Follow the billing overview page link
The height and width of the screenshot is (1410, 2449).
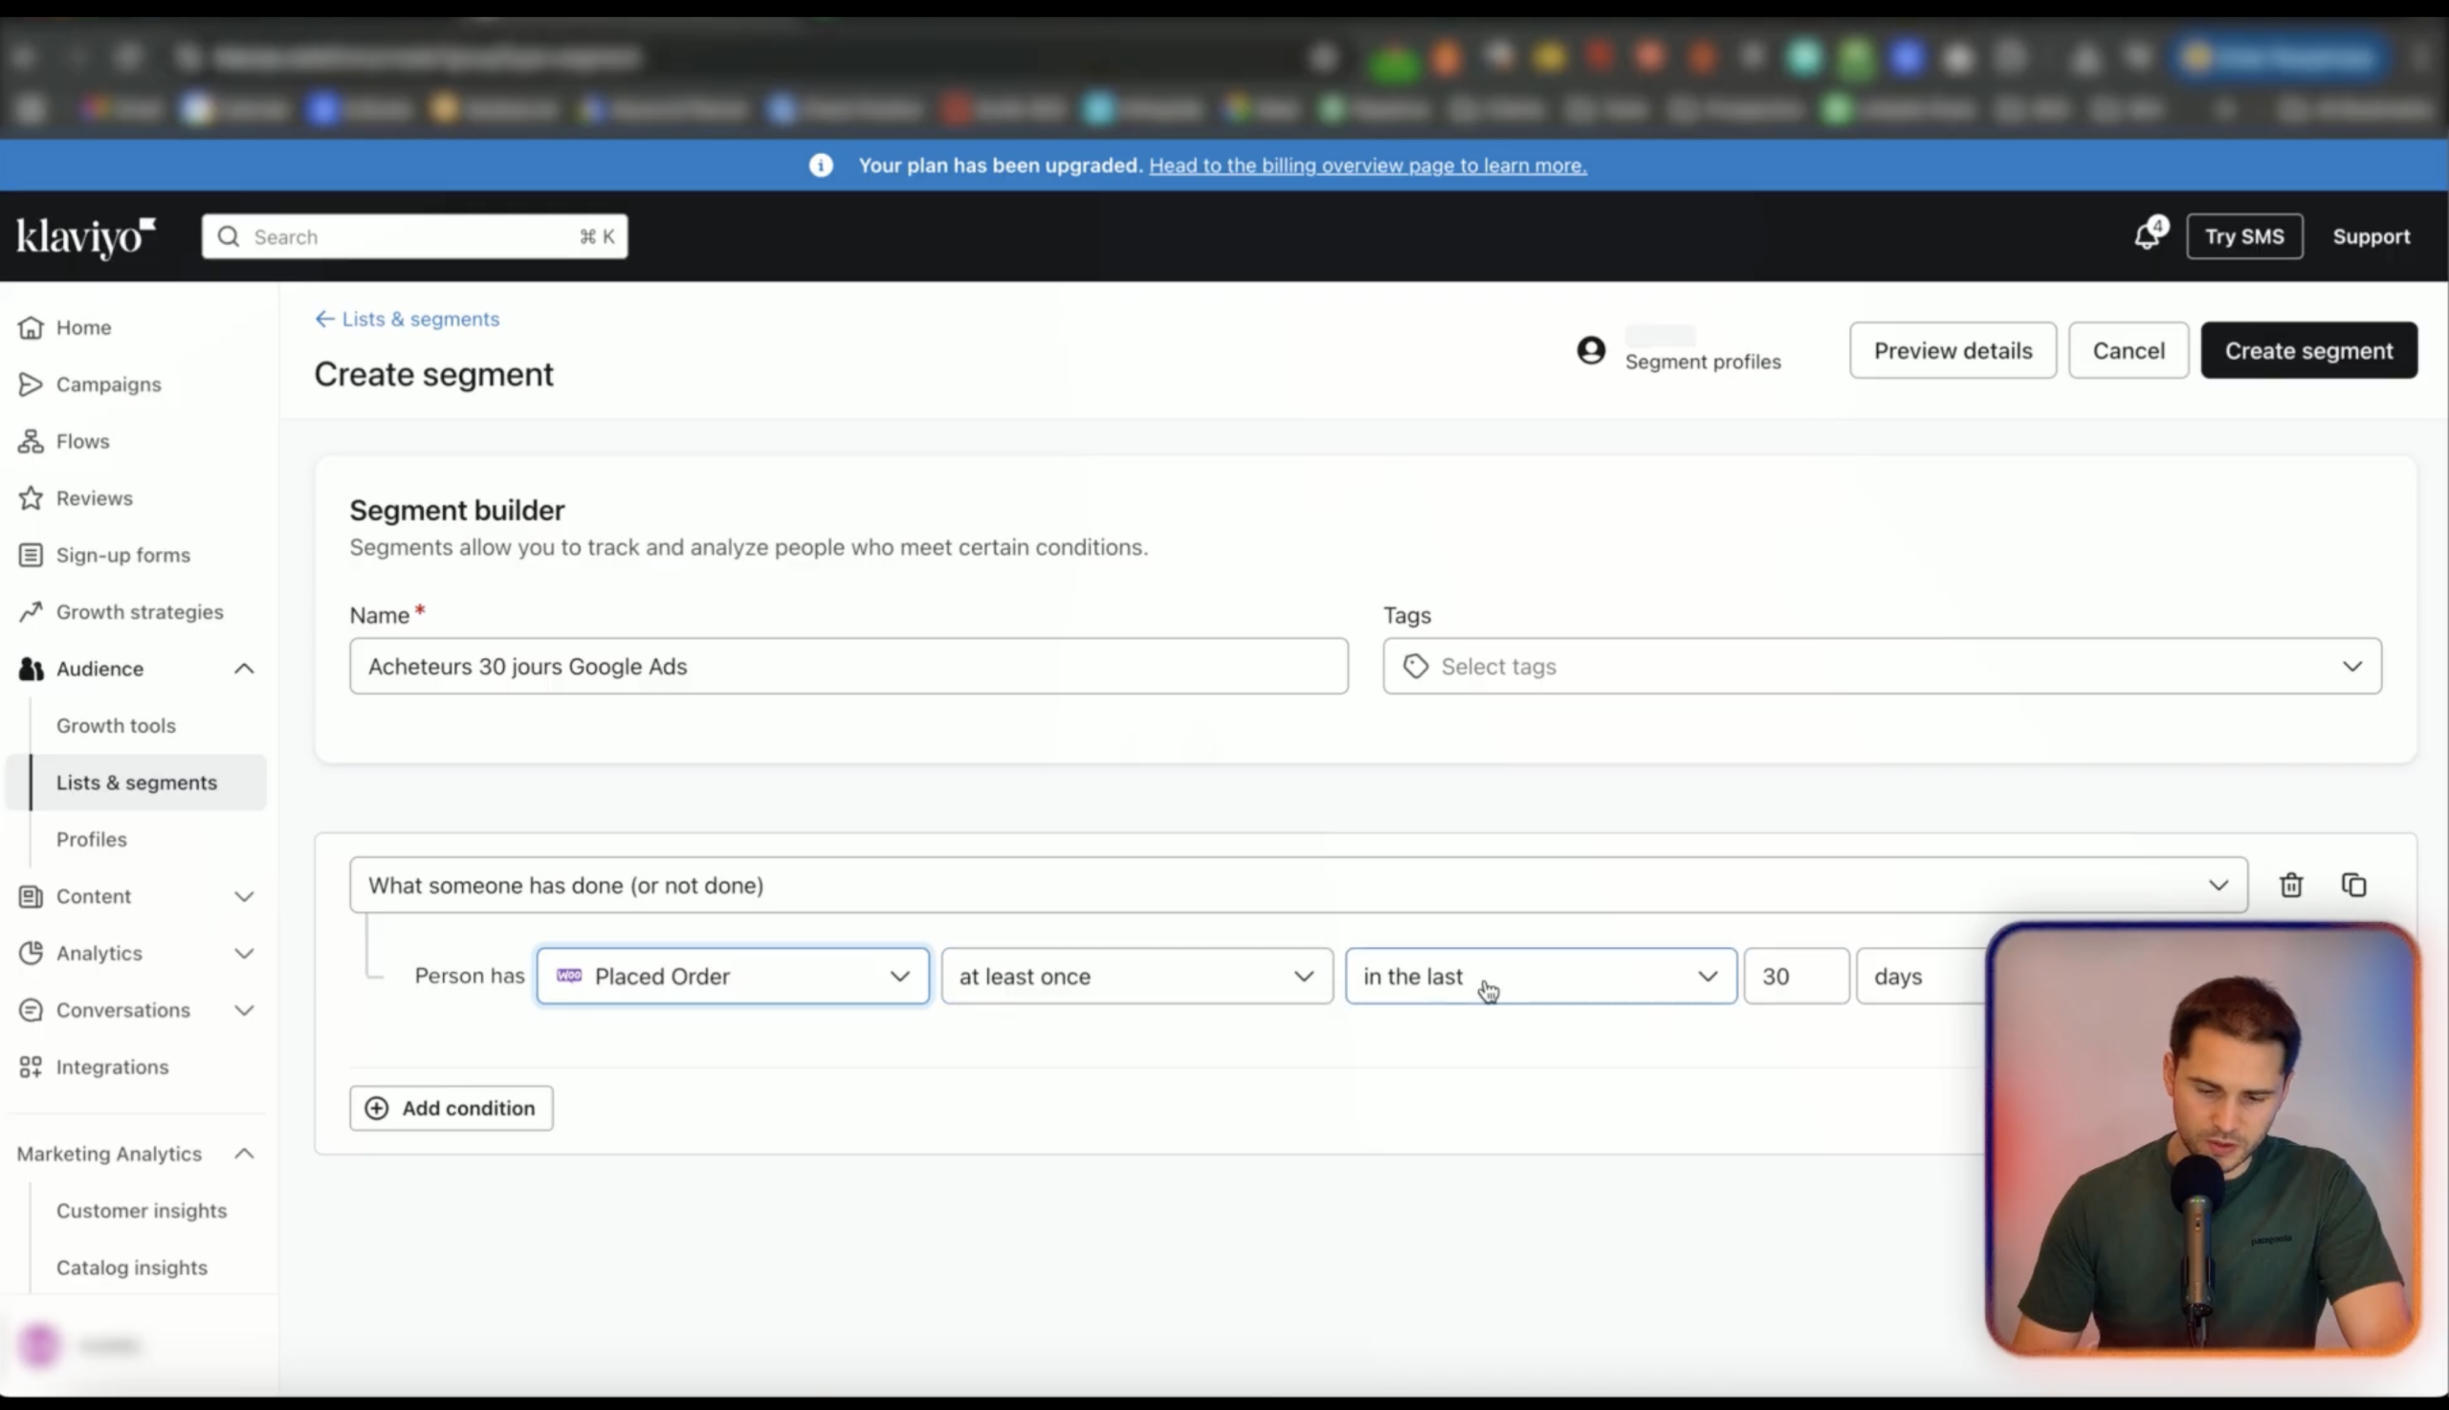(x=1367, y=165)
